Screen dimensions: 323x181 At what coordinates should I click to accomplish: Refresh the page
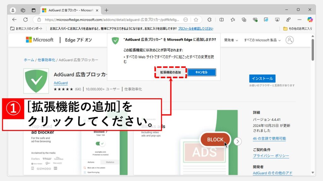(x=25, y=19)
